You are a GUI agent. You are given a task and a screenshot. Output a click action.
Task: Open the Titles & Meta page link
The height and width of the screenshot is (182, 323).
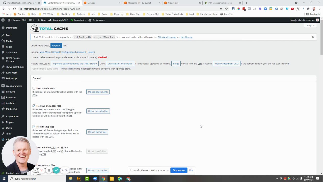(167, 37)
